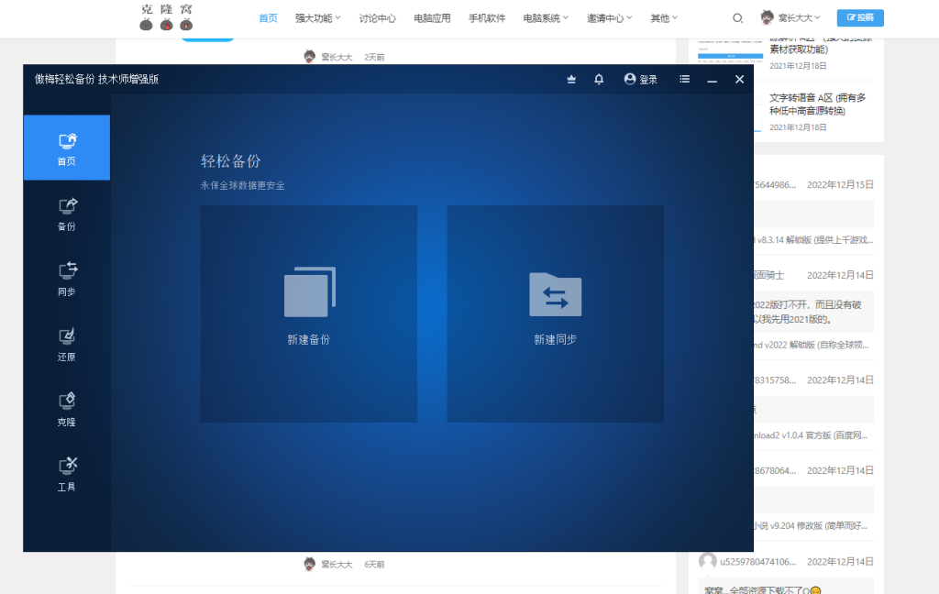Click the 克隆窝 site logo in browser
This screenshot has height=594, width=939.
coord(166,16)
